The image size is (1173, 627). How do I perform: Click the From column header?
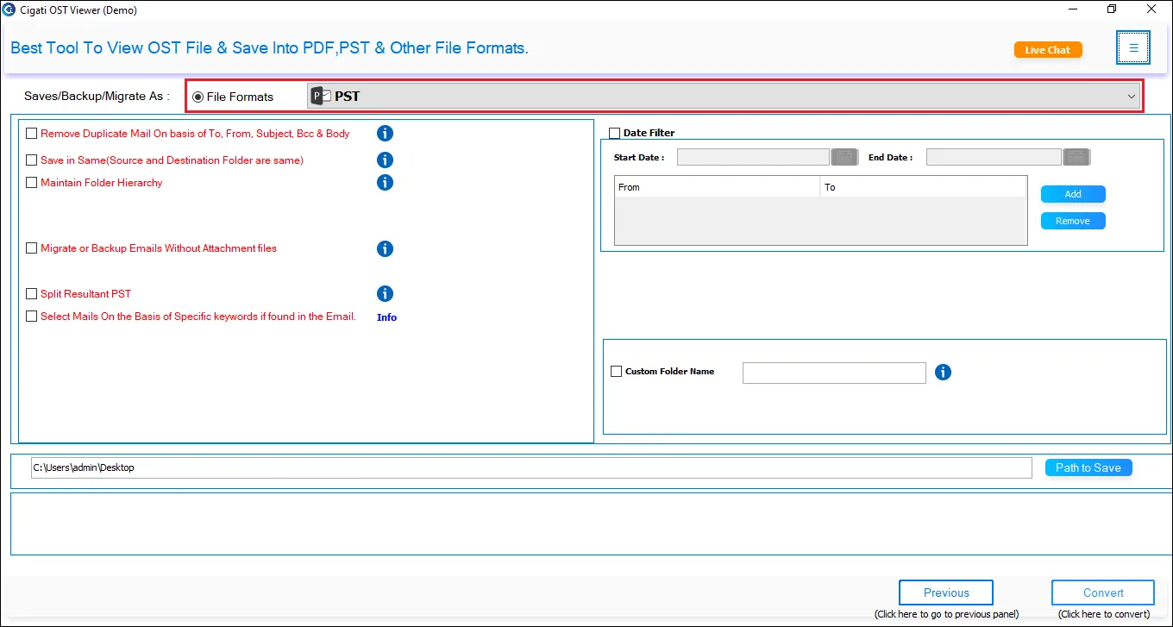click(x=718, y=187)
